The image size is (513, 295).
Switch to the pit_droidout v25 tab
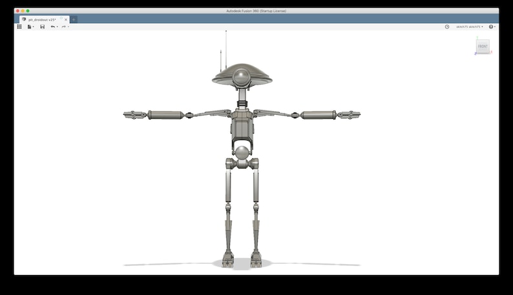click(42, 19)
